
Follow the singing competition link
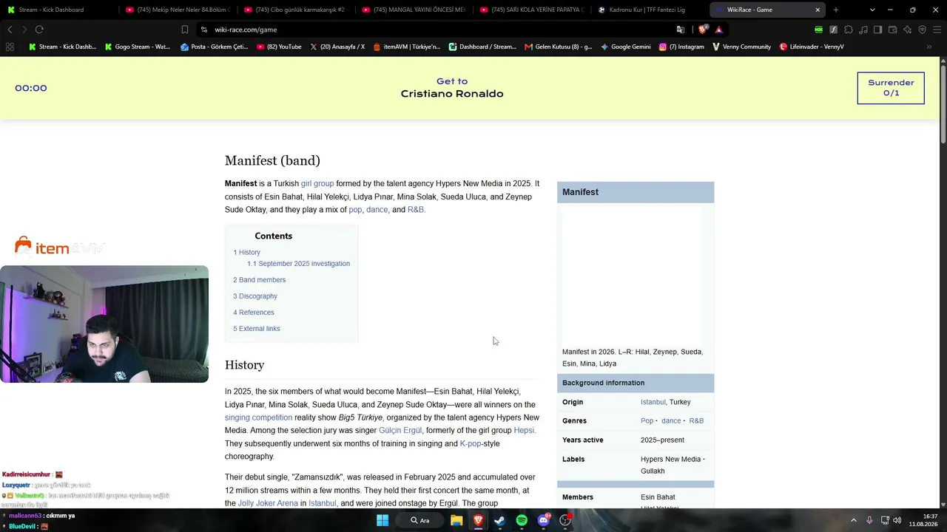point(259,417)
